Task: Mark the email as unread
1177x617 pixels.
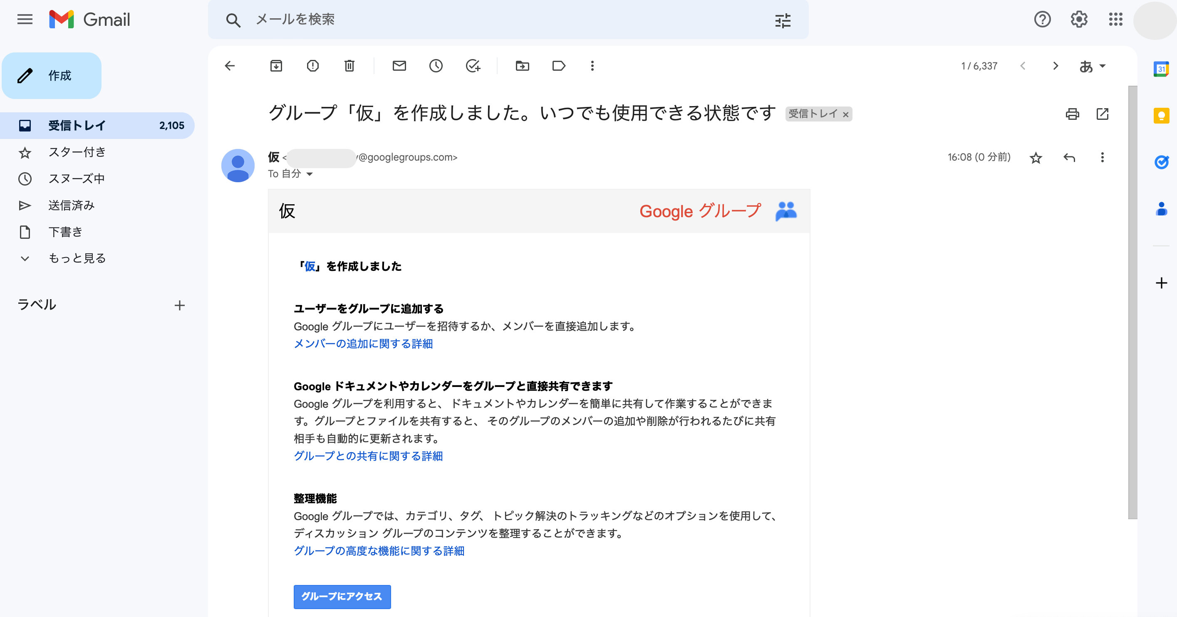Action: (399, 66)
